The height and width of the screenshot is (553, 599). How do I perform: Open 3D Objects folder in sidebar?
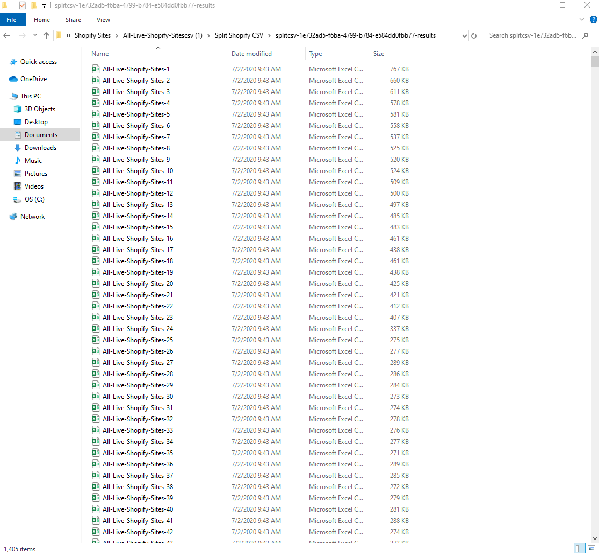[x=40, y=109]
